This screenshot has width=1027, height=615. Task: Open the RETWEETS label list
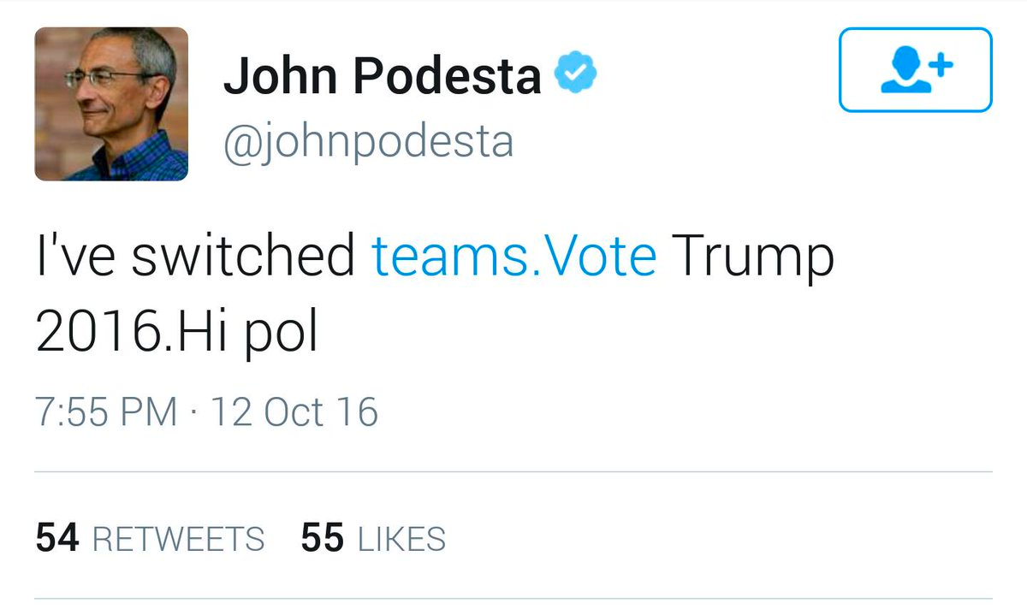pos(177,540)
